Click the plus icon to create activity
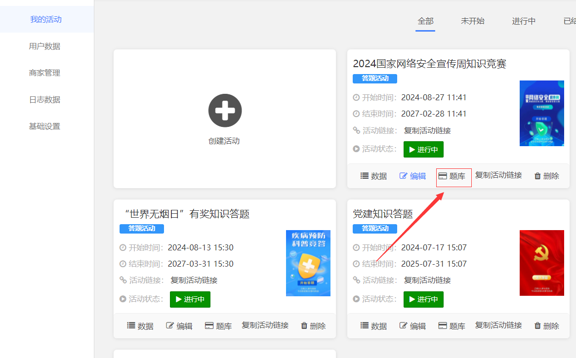This screenshot has width=576, height=358. (x=225, y=111)
